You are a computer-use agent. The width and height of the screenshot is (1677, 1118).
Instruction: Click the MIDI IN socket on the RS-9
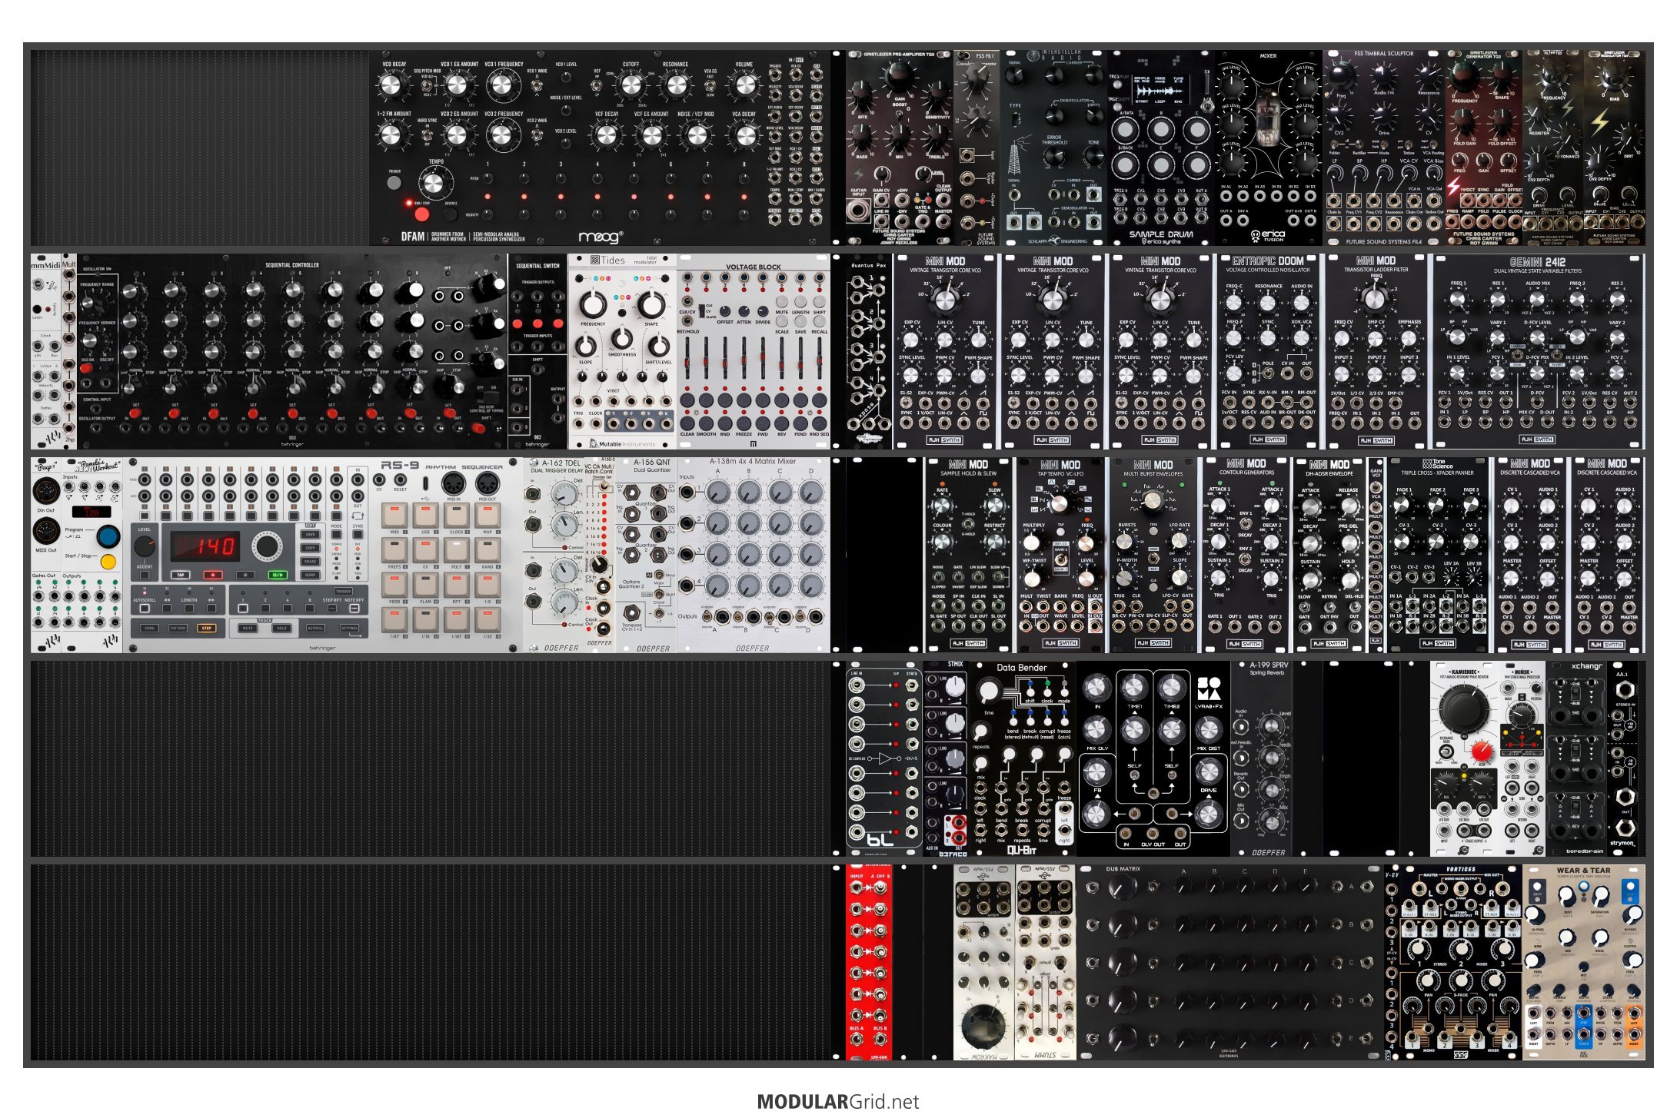[x=454, y=483]
